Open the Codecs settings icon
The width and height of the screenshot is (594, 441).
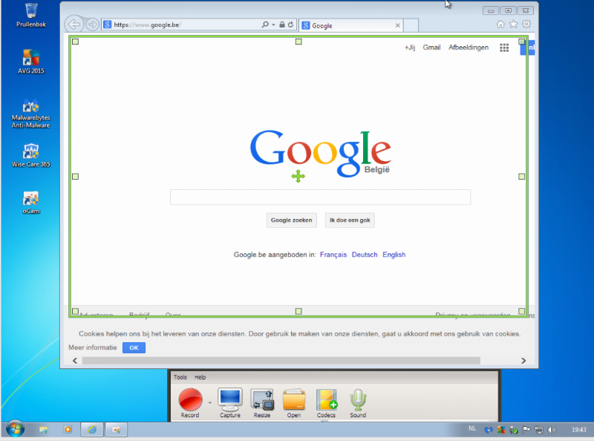pos(327,399)
